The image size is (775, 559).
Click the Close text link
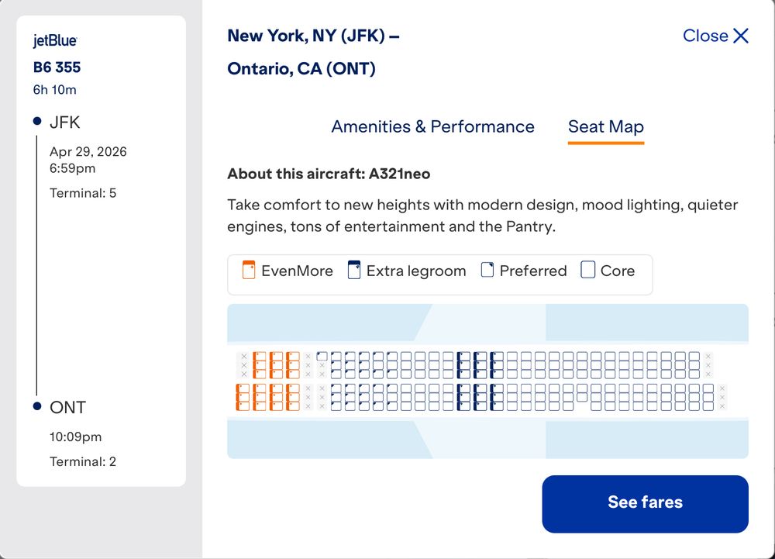point(705,36)
